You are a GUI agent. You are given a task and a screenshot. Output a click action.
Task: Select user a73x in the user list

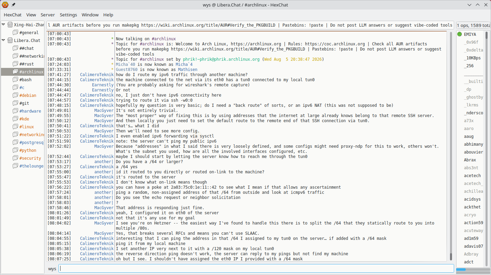click(470, 120)
